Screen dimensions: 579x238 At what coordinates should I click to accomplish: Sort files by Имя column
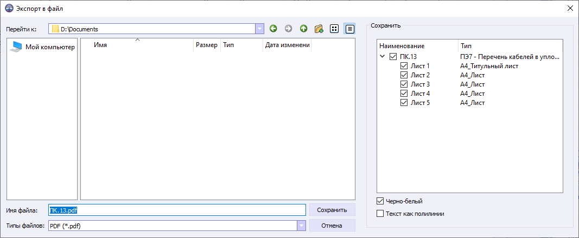137,45
